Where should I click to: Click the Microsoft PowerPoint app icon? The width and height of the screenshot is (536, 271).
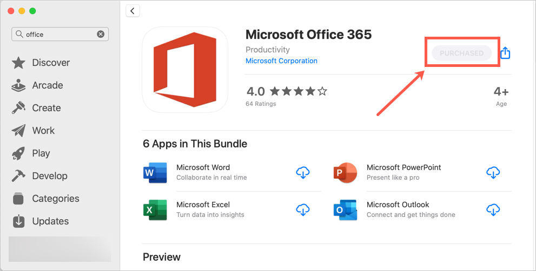click(345, 173)
